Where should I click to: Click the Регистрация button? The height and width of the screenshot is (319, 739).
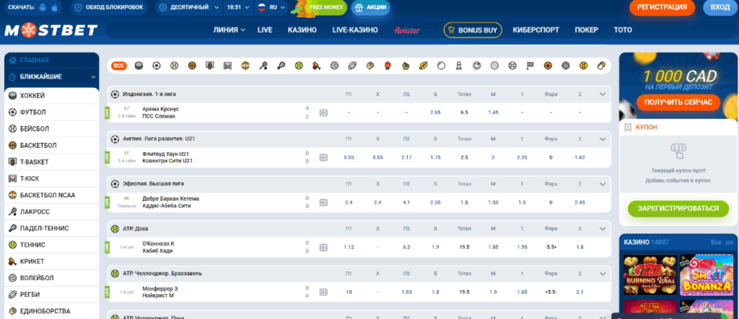663,7
